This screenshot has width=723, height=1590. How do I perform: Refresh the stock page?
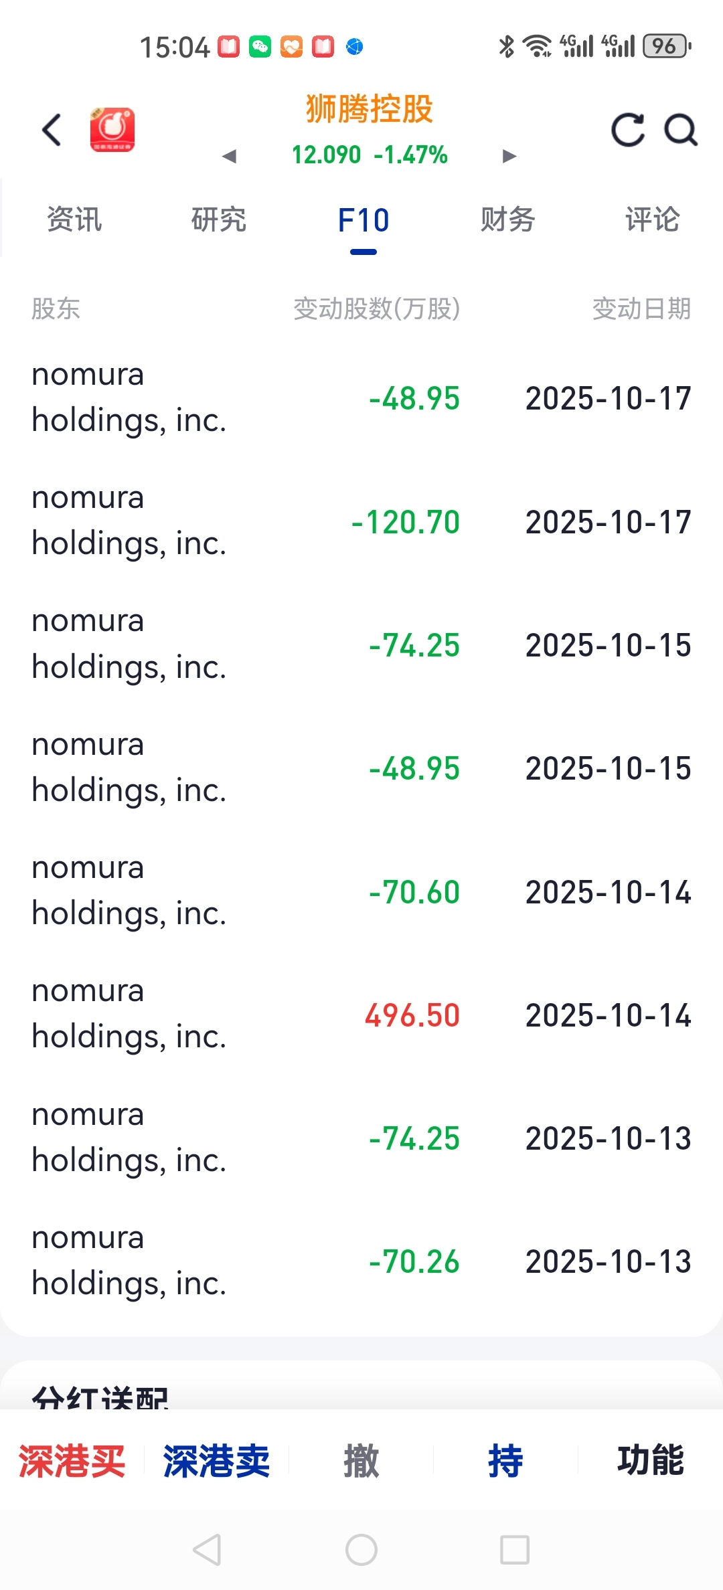pos(628,130)
